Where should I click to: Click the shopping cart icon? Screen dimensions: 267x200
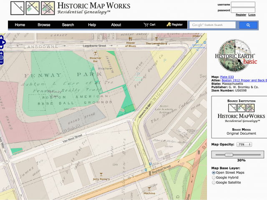click(x=146, y=25)
